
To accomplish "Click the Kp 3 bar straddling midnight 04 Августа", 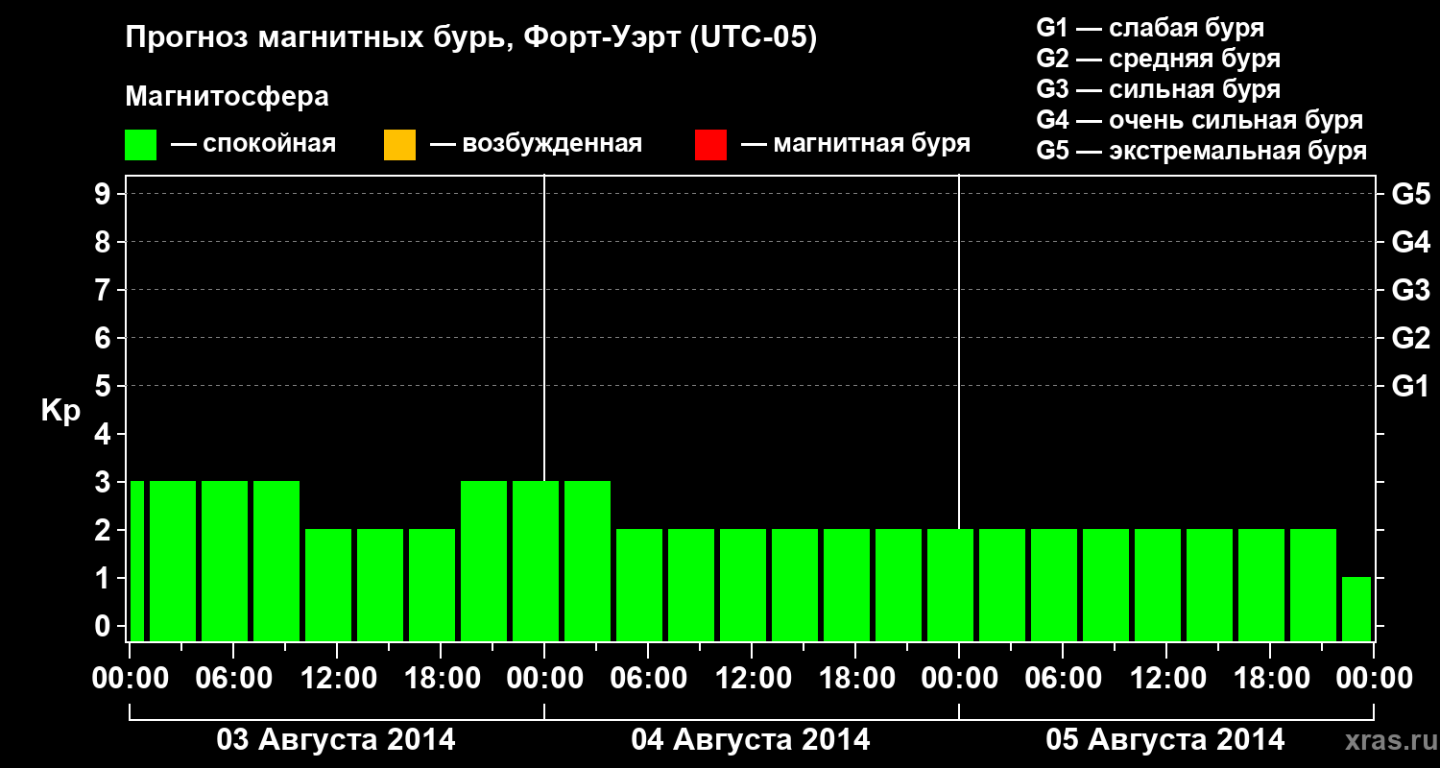I will point(536,561).
